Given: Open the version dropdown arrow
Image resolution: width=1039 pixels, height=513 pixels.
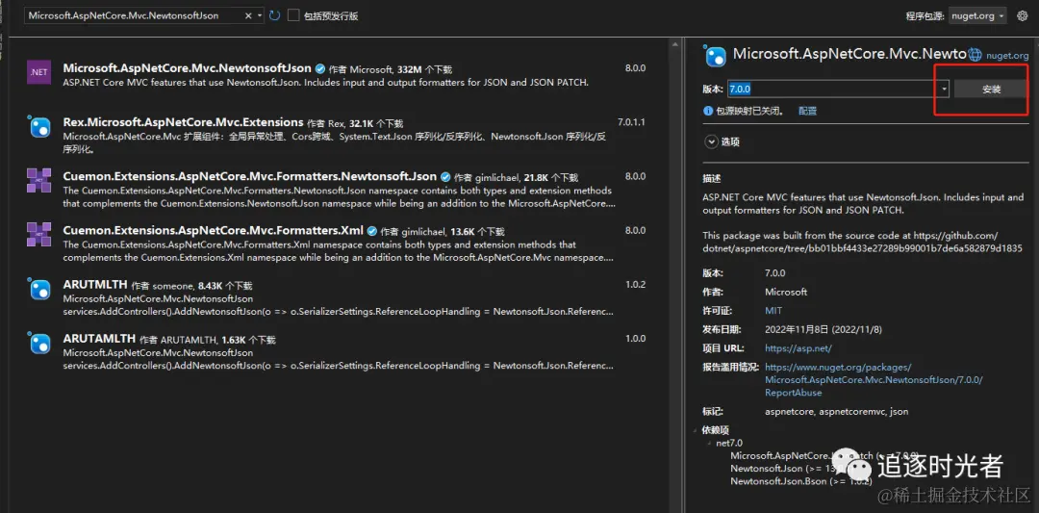Looking at the screenshot, I should [945, 89].
